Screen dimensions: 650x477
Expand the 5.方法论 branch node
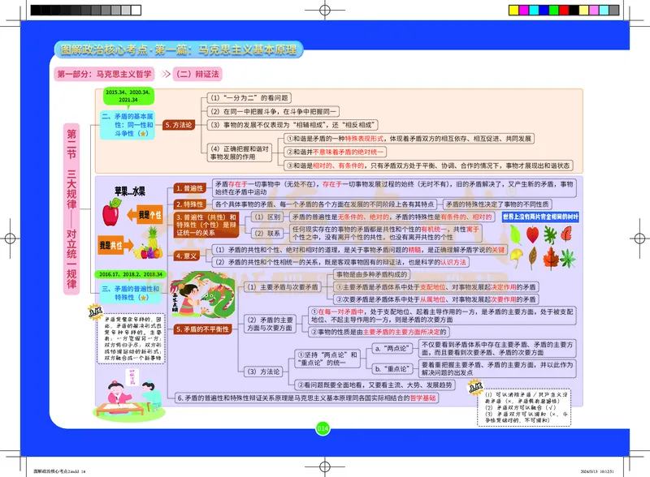[179, 125]
